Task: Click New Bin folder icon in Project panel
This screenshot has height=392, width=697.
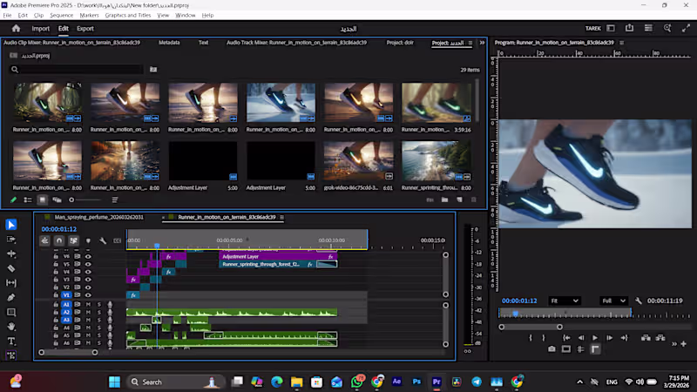Action: coord(444,200)
